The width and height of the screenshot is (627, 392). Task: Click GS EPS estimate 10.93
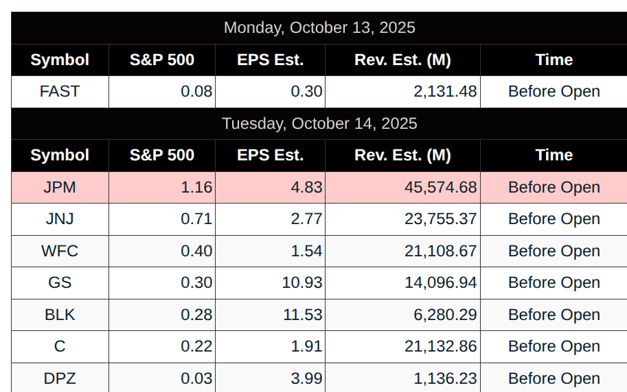[x=302, y=282]
